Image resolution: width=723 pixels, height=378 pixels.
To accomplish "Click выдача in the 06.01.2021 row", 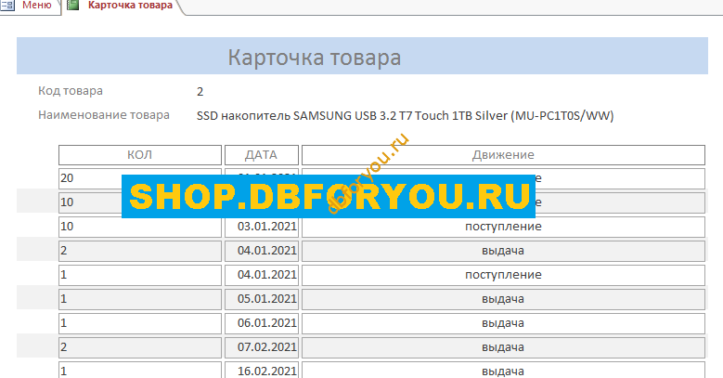I will click(503, 323).
